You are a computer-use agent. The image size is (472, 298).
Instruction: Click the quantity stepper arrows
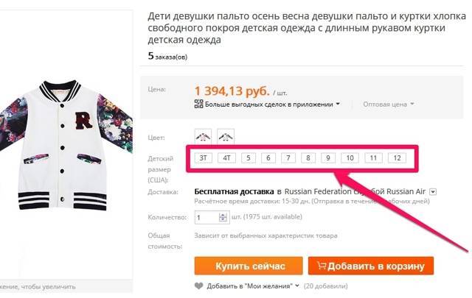(223, 217)
